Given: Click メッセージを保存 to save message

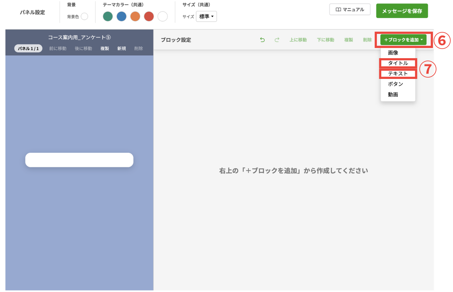Looking at the screenshot, I should click(402, 11).
